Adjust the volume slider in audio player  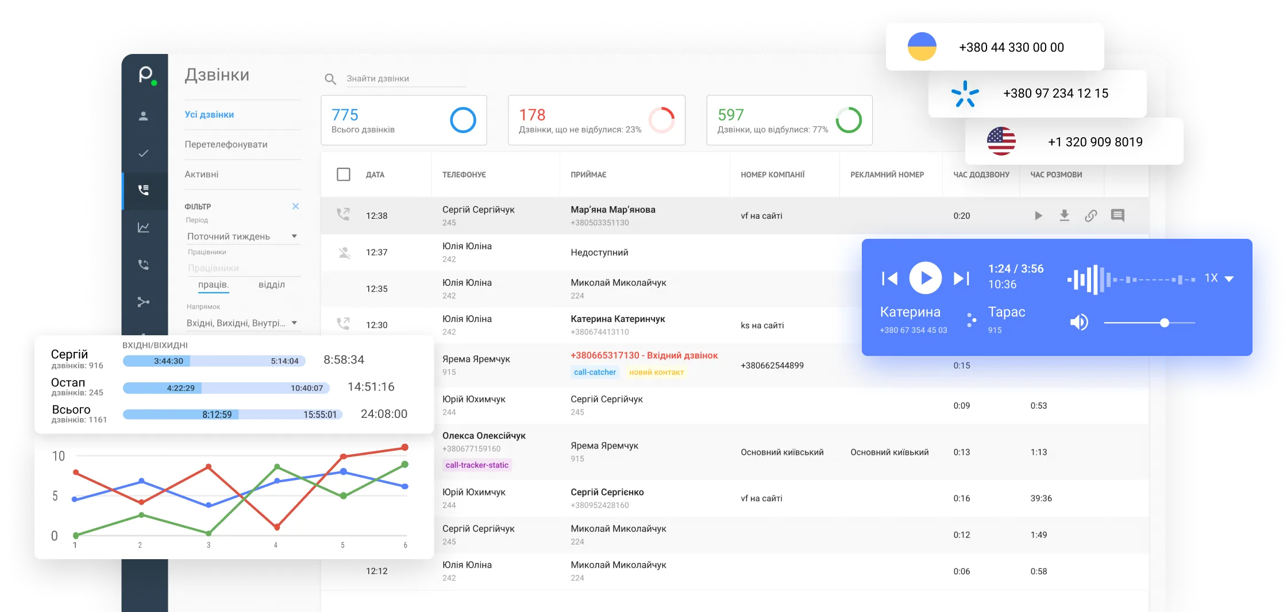click(x=1149, y=323)
